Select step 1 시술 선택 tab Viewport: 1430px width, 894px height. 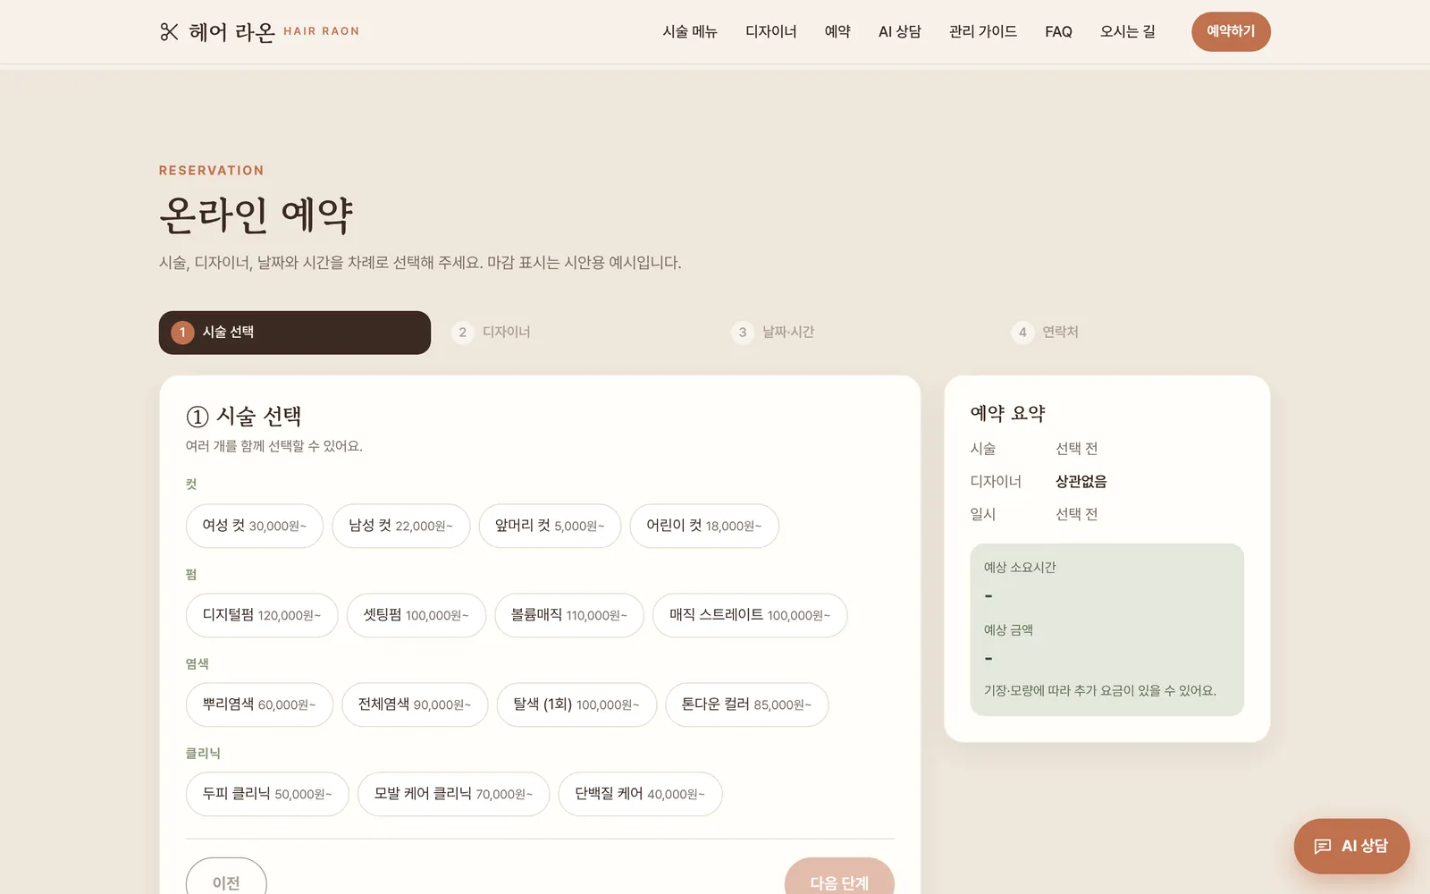[x=295, y=333]
